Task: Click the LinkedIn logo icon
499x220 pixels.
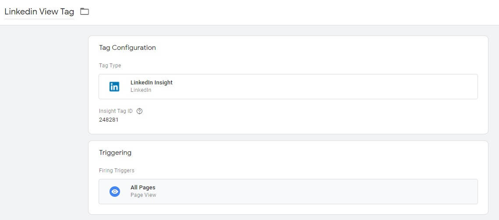Action: pos(114,87)
